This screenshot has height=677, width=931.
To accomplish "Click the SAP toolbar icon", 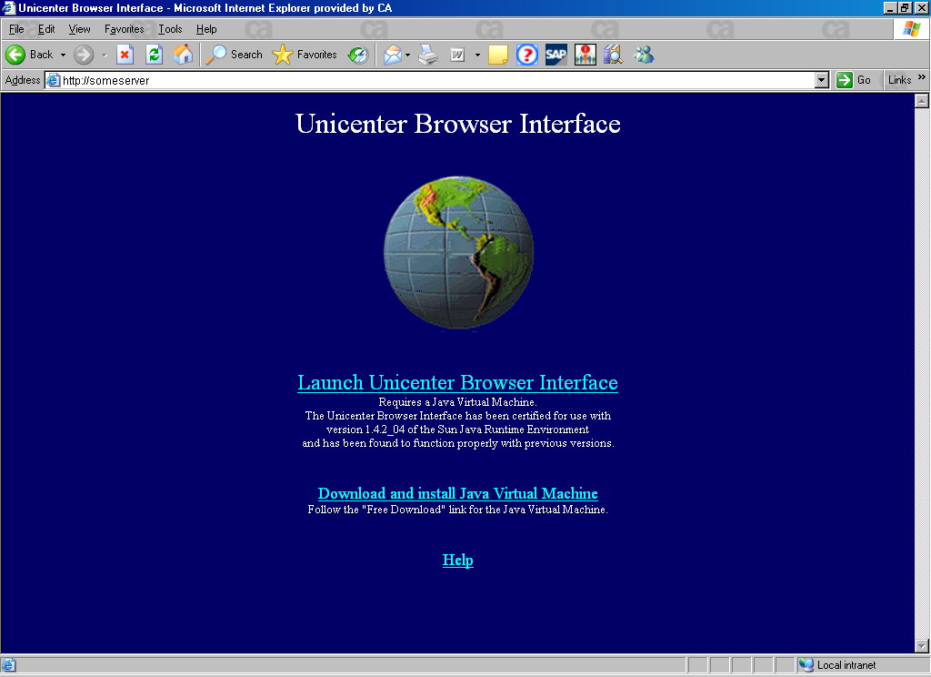I will point(556,55).
